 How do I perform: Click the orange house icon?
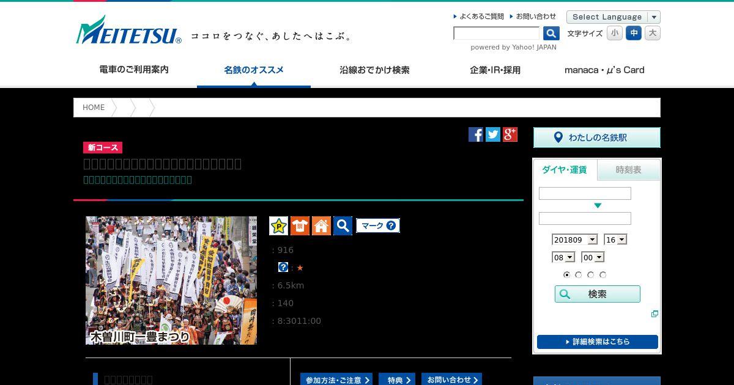click(x=321, y=226)
